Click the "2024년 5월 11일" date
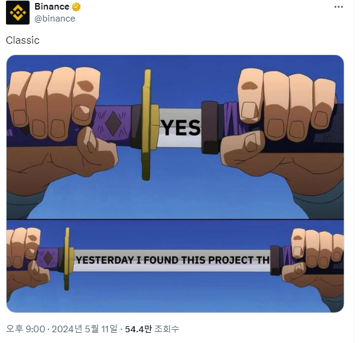Screen dimensions: 363x343 pyautogui.click(x=84, y=329)
